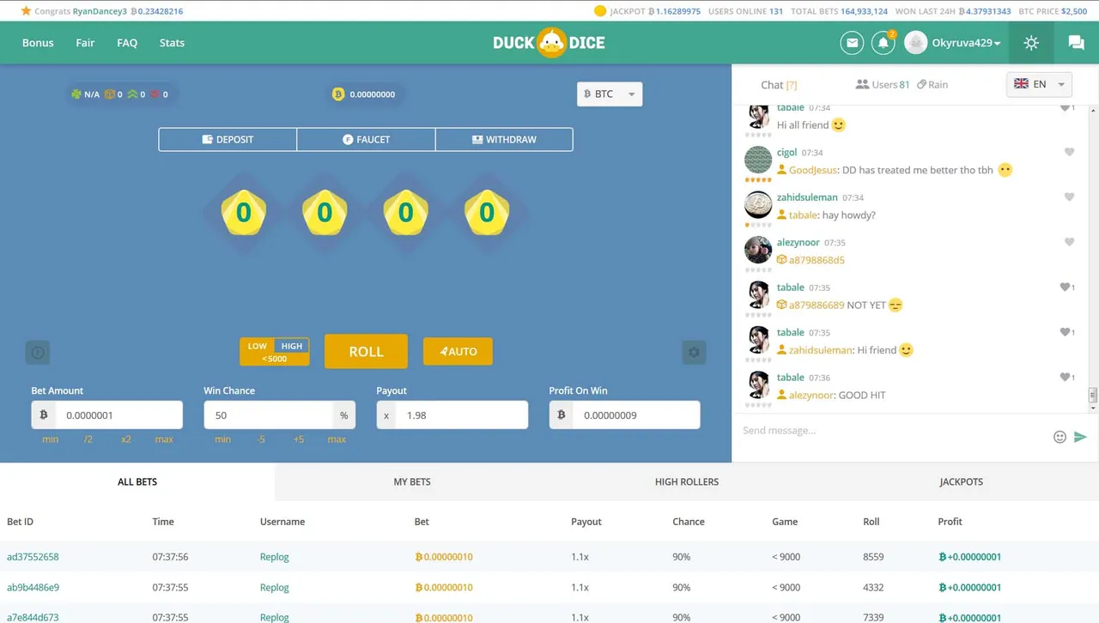Click the DEPOSIT button
Viewport: 1099px width, 623px height.
[228, 139]
